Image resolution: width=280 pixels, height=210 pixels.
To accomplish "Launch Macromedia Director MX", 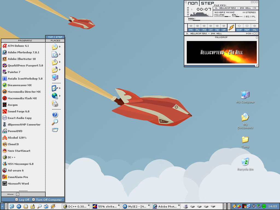I will click(23, 92).
